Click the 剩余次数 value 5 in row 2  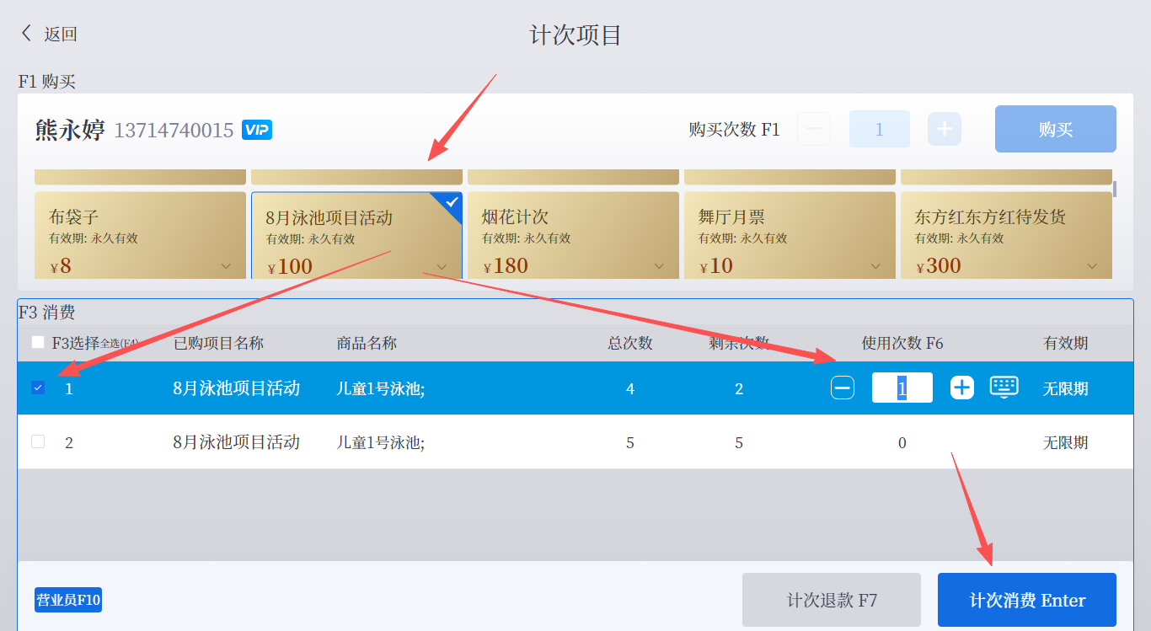point(739,443)
